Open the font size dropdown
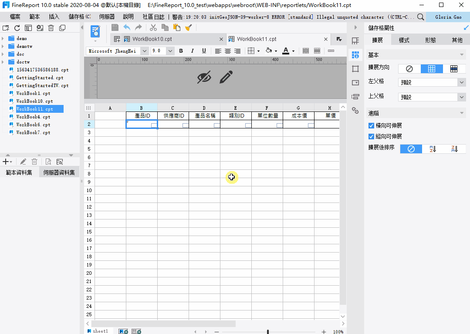 [169, 51]
